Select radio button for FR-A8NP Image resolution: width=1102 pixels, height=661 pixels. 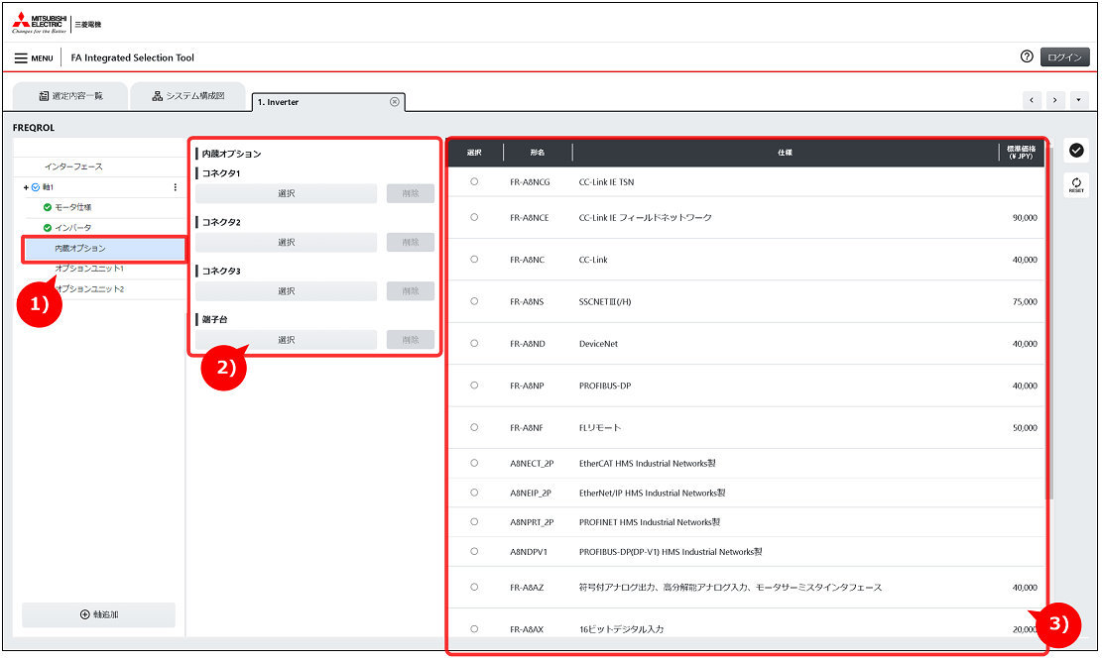pos(474,386)
